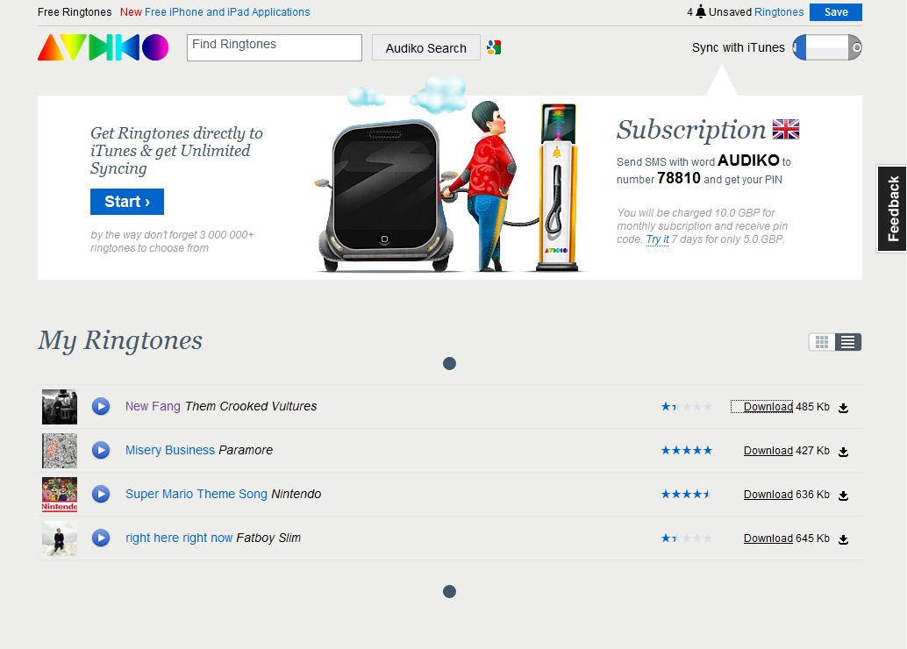Toggle the Sync with iTunes switch
The height and width of the screenshot is (649, 907).
click(827, 47)
